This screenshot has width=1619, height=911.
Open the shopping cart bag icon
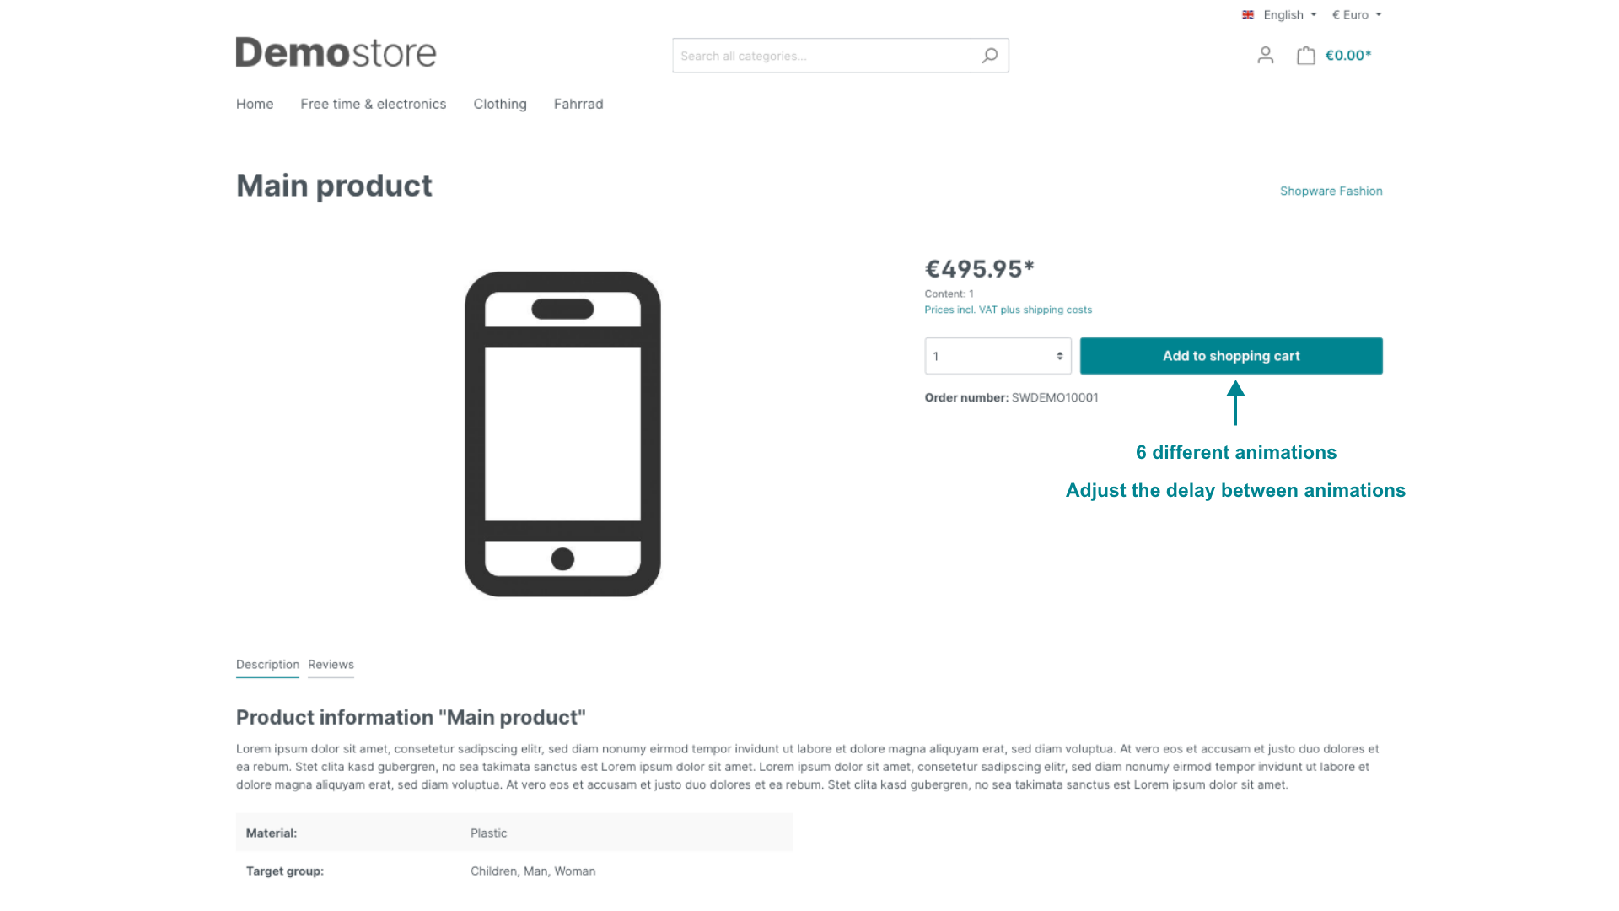click(x=1305, y=56)
